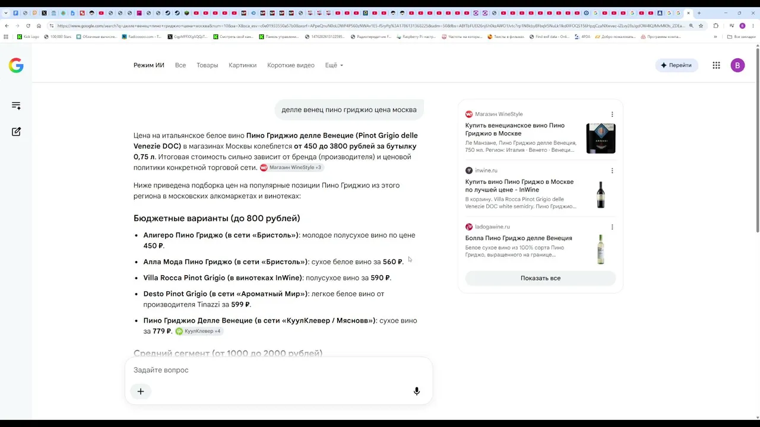Open the bookmarks bar apps grid icon
The height and width of the screenshot is (427, 760).
tap(6, 37)
